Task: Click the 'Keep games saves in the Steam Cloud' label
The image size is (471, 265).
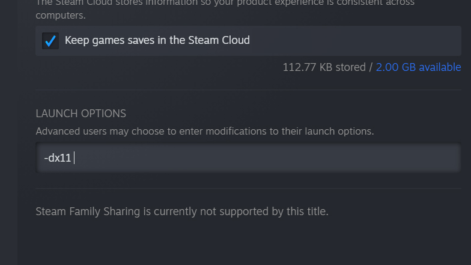Action: 157,40
